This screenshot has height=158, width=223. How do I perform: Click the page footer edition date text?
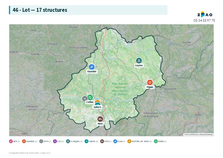click(30, 153)
